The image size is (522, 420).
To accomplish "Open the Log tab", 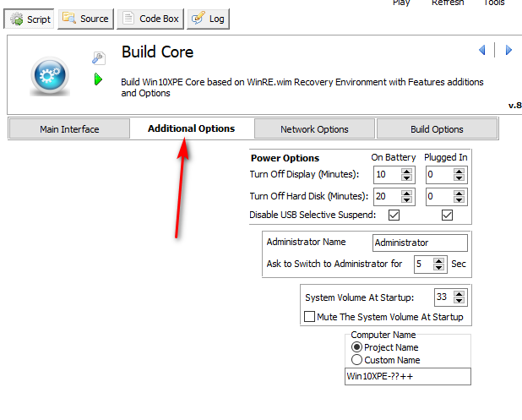I will (208, 19).
